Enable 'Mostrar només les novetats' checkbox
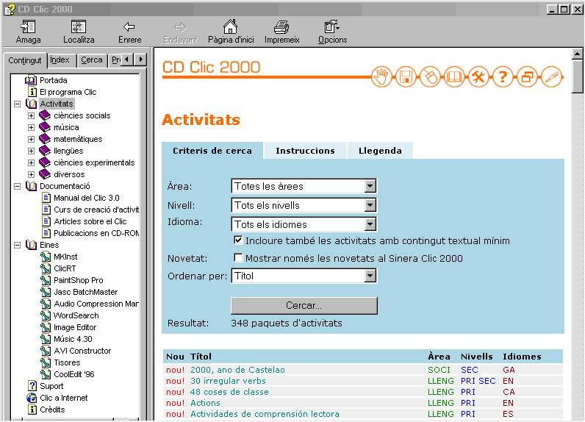The height and width of the screenshot is (422, 585). click(238, 258)
